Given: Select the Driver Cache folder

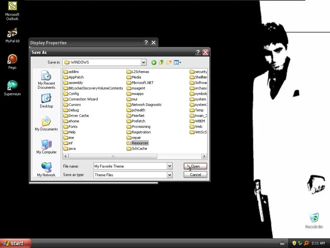Looking at the screenshot, I should (76, 116).
